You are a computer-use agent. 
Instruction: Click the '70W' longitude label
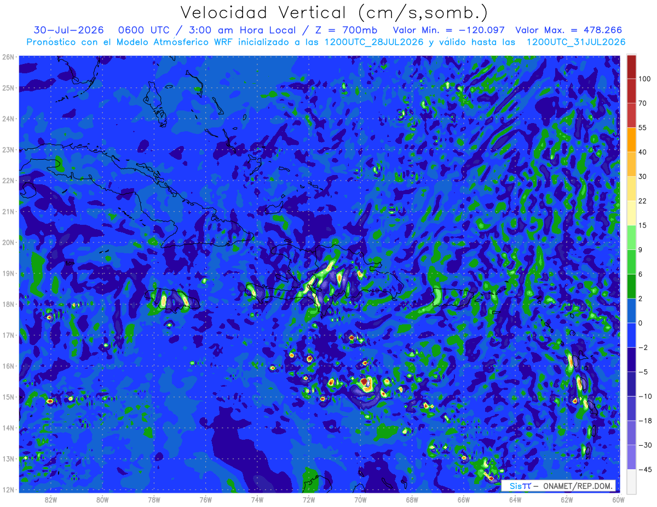click(360, 499)
